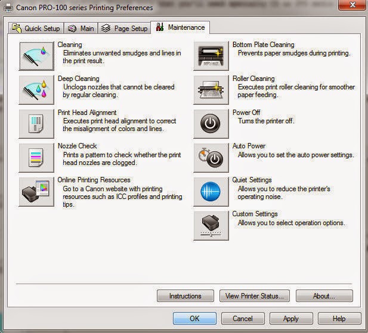Click the Nozzle Check pattern icon

pos(36,158)
